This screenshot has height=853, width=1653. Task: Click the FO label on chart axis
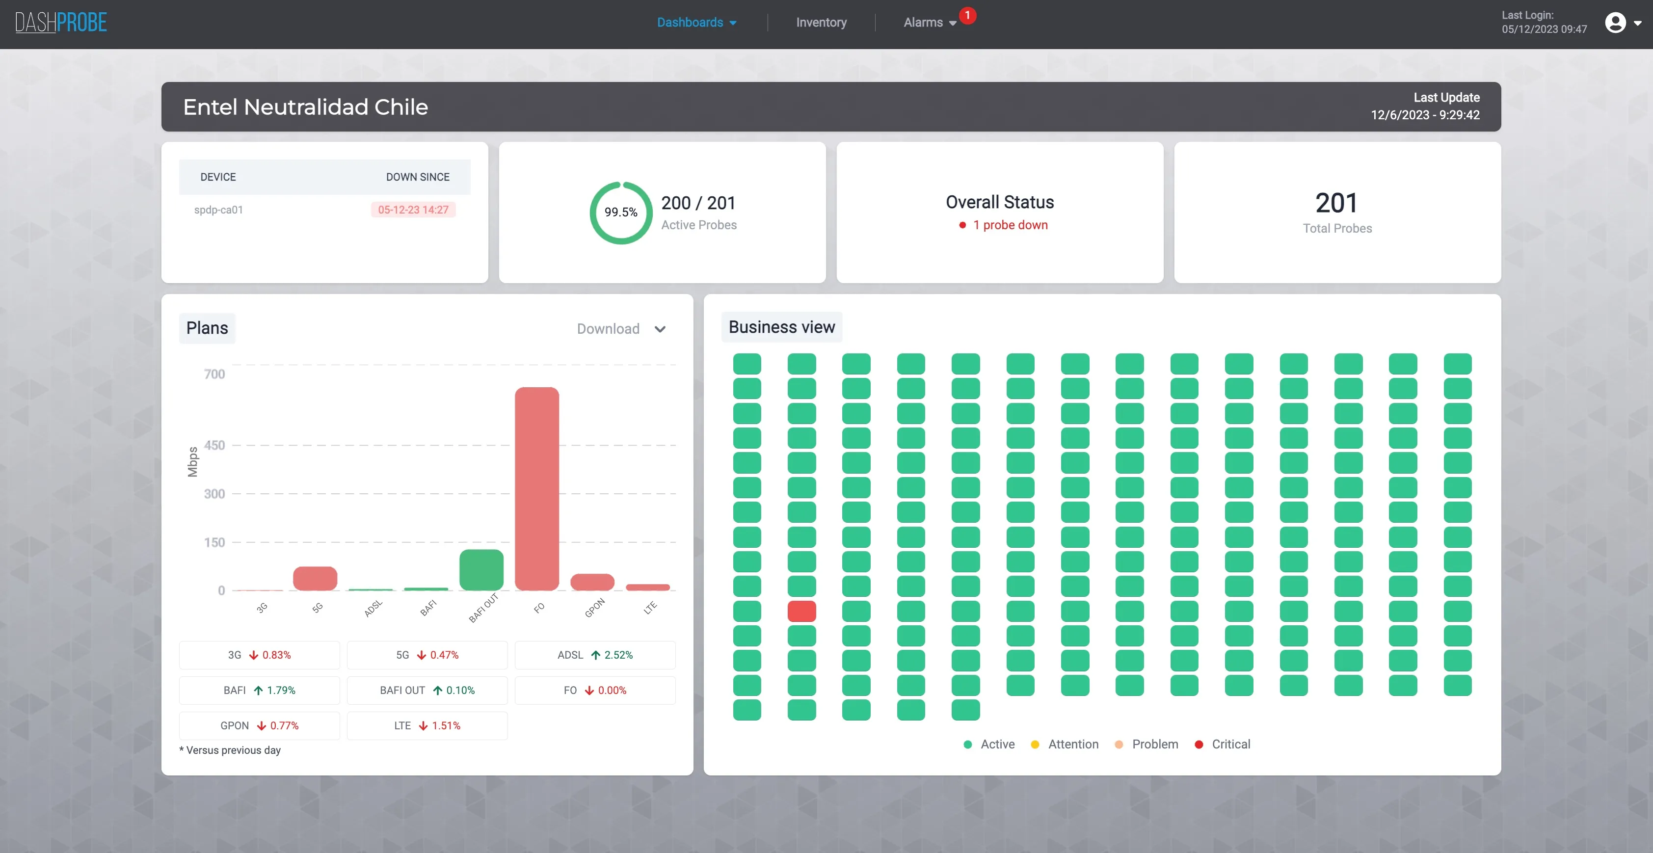pyautogui.click(x=539, y=607)
